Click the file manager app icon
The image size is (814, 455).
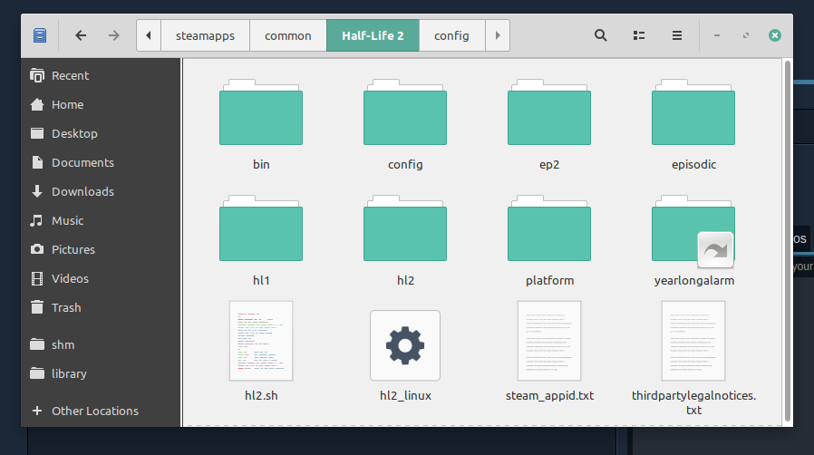40,35
